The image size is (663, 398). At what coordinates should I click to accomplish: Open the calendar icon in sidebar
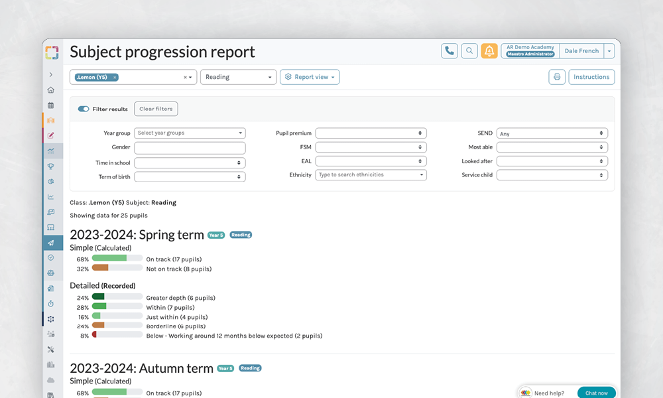click(51, 105)
